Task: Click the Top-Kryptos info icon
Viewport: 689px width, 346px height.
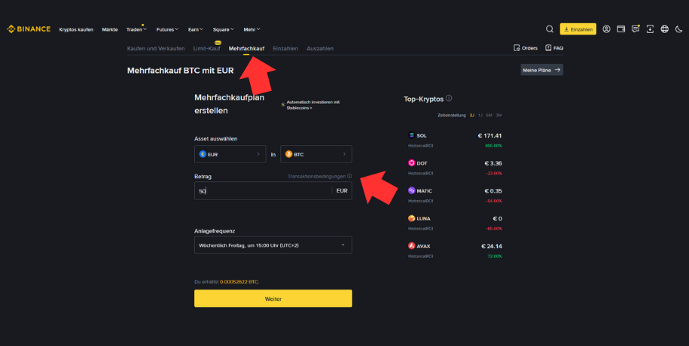Action: [x=449, y=99]
